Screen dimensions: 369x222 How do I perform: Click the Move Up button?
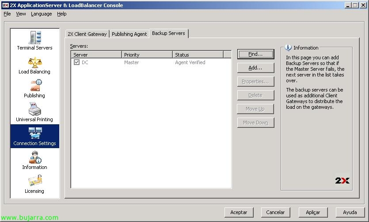pos(255,109)
